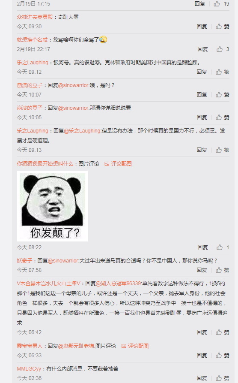238x383 pixels.
Task: Like the comment by 众神进去英灵殿
Action: coord(223,27)
